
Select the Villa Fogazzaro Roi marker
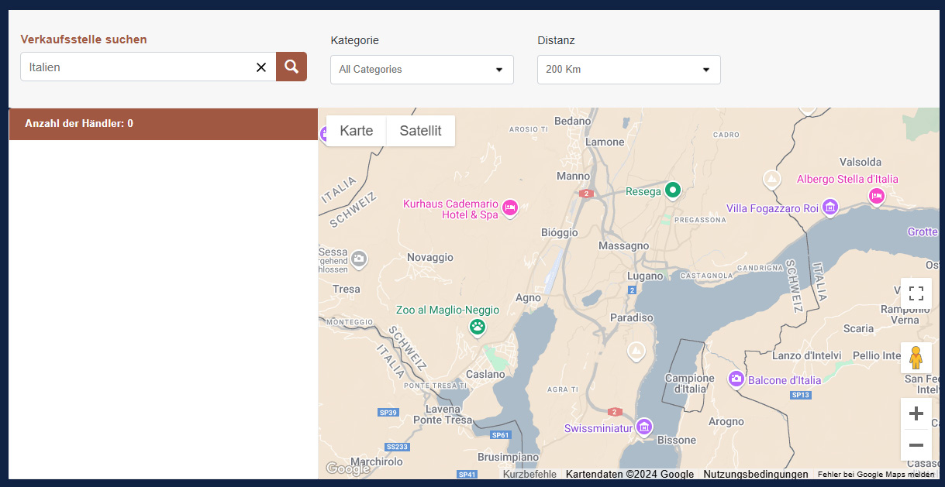click(830, 207)
